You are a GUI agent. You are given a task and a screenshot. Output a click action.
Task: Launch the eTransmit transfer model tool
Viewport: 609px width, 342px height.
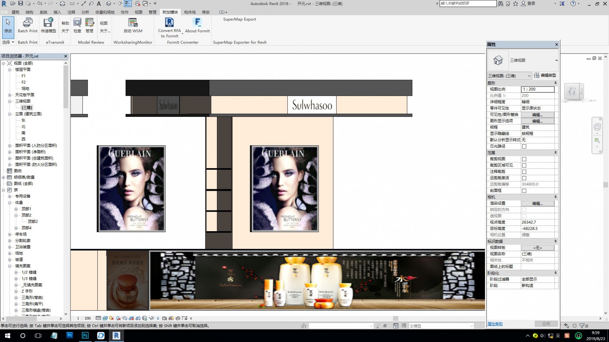tap(48, 25)
